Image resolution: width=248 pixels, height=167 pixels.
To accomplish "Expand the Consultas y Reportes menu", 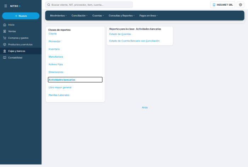I will (122, 16).
